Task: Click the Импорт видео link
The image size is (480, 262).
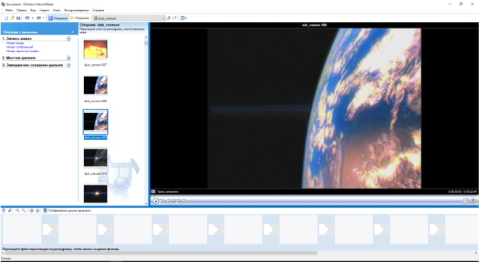Action: click(15, 43)
